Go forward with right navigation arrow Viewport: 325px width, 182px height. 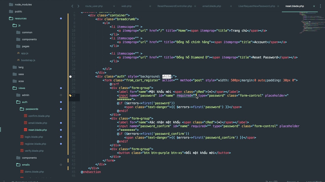[x=78, y=6]
